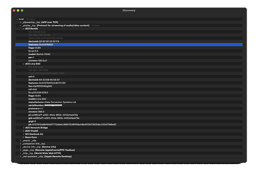Select the flags=0x80 row
258x177 pixels.
pyautogui.click(x=129, y=48)
